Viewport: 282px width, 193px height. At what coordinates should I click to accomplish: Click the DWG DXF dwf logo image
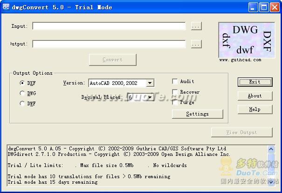click(x=247, y=40)
